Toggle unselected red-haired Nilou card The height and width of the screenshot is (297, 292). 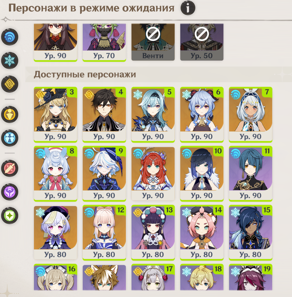(153, 174)
